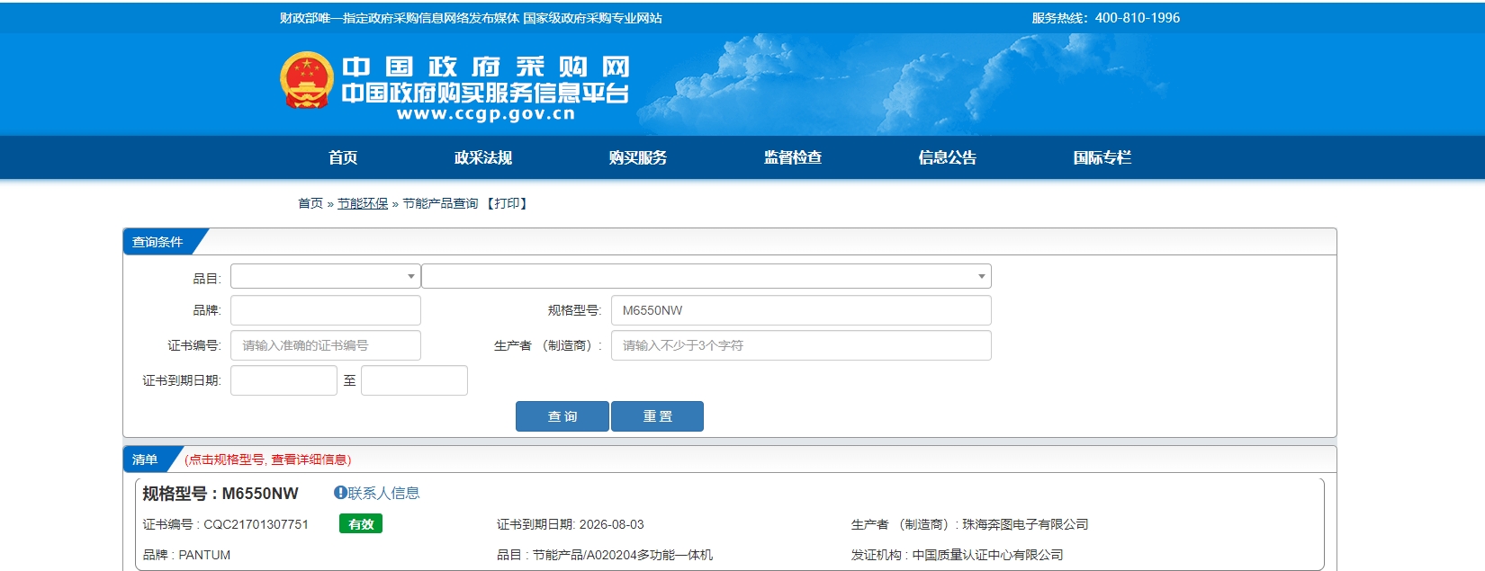Click the 【打印】 print link
This screenshot has height=571, width=1485.
click(507, 203)
